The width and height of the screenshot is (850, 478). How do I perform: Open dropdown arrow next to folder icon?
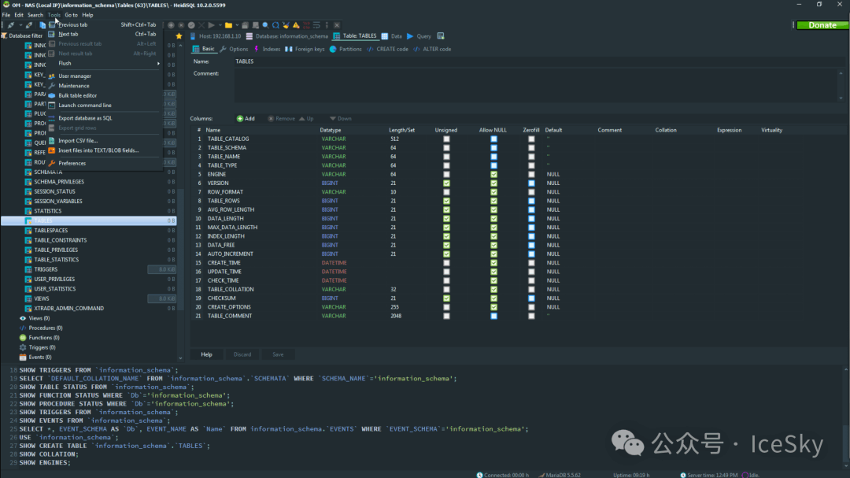237,25
